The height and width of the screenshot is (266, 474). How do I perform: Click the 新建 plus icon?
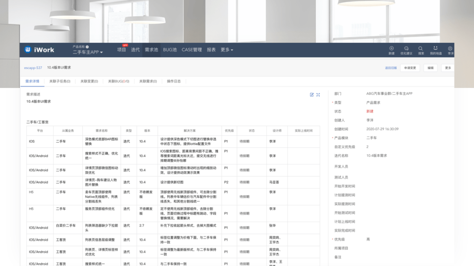tap(391, 48)
